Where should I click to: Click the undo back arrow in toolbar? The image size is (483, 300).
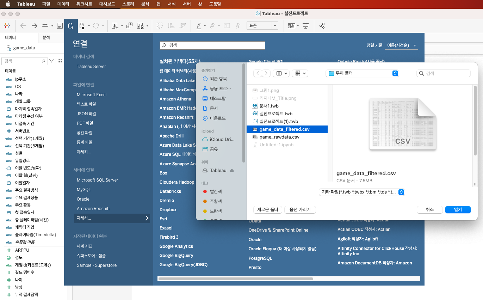pyautogui.click(x=23, y=26)
